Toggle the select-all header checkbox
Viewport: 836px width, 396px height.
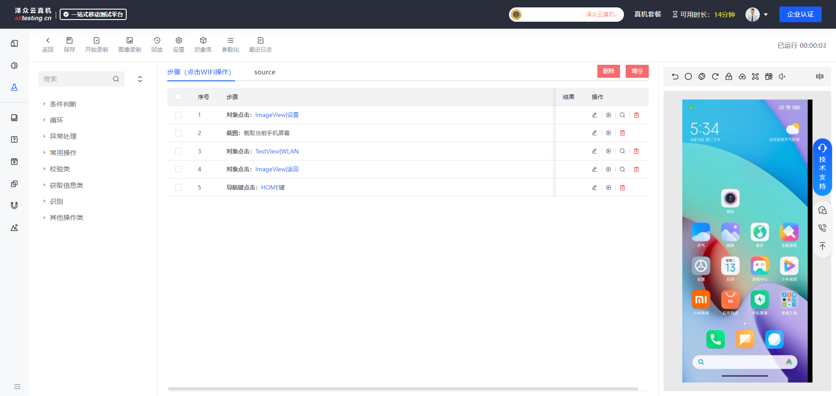tap(178, 97)
